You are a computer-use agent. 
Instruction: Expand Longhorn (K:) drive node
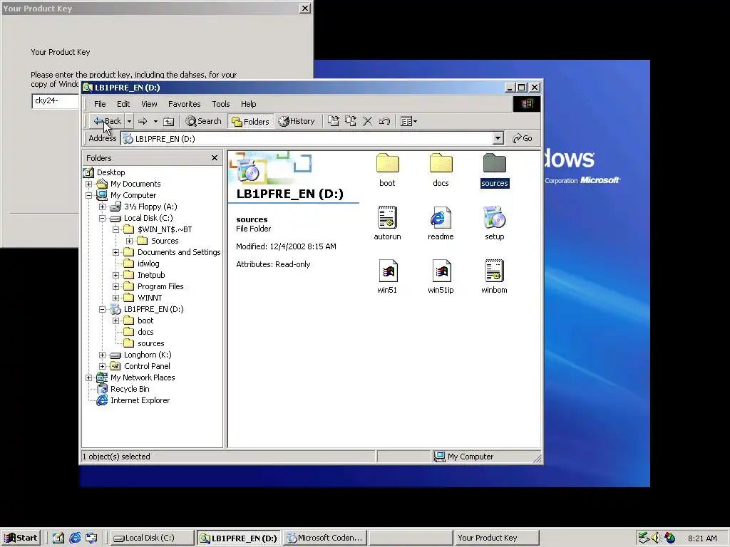pos(103,355)
